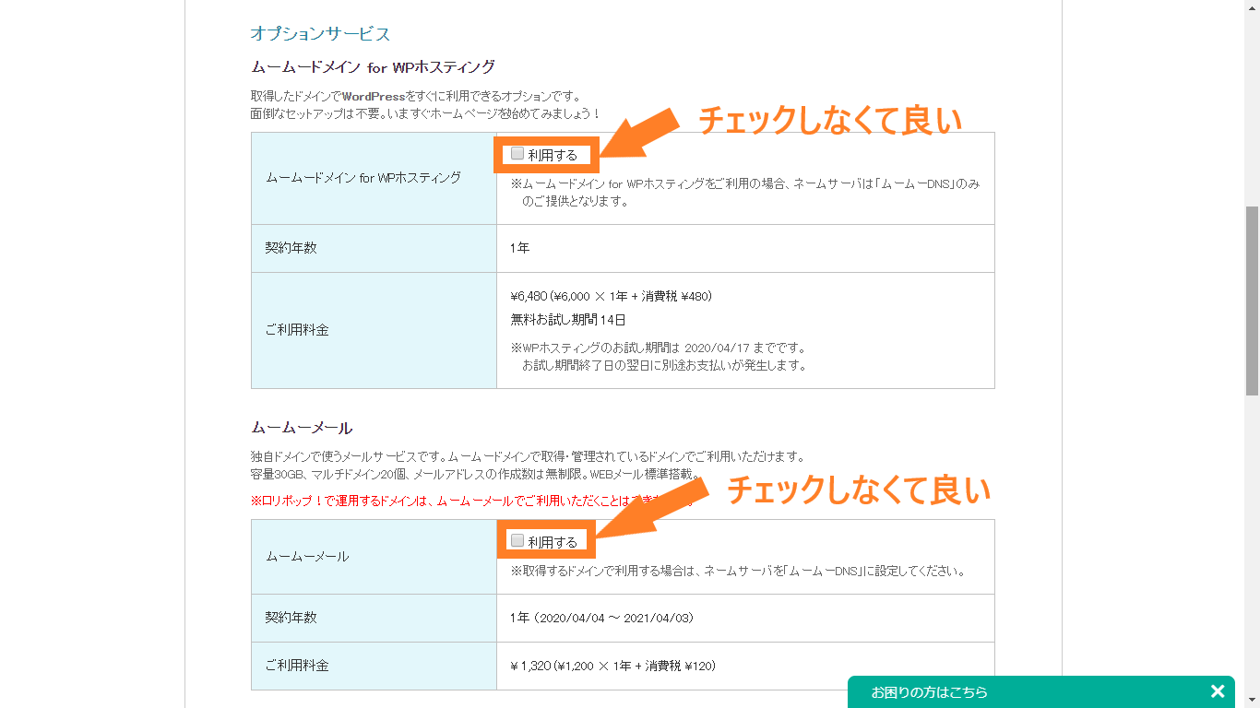The width and height of the screenshot is (1260, 708).
Task: Click the 契約年数 label in the WPホスティング table
Action: [291, 248]
